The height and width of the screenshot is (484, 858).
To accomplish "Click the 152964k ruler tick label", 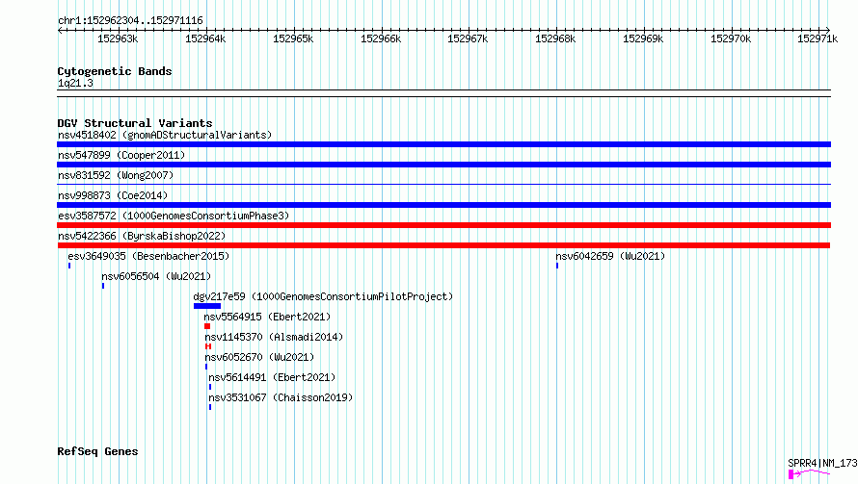I will pyautogui.click(x=205, y=38).
